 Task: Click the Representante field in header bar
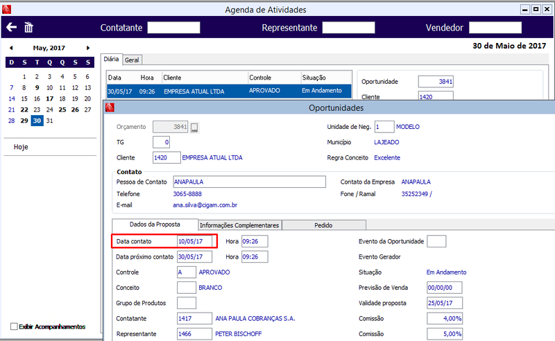tap(348, 27)
